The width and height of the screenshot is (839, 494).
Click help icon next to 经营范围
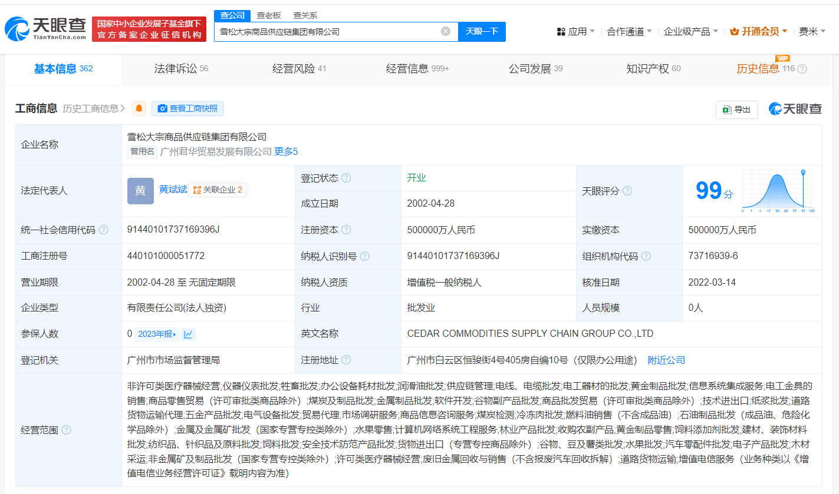[66, 430]
